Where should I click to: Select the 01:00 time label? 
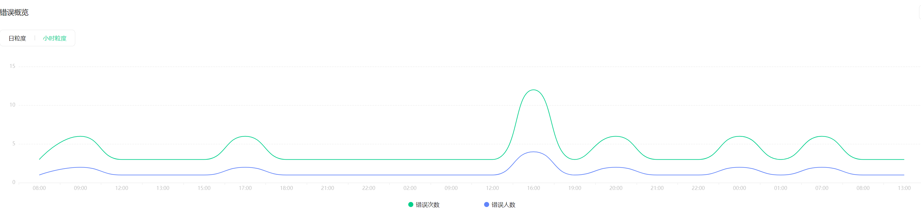pos(781,188)
